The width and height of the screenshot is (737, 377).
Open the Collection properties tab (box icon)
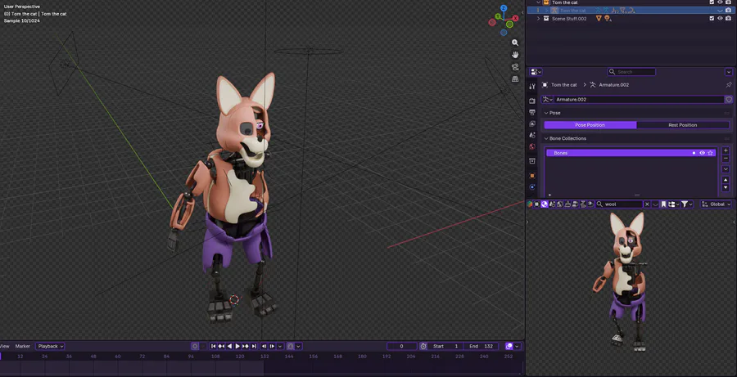(x=532, y=161)
